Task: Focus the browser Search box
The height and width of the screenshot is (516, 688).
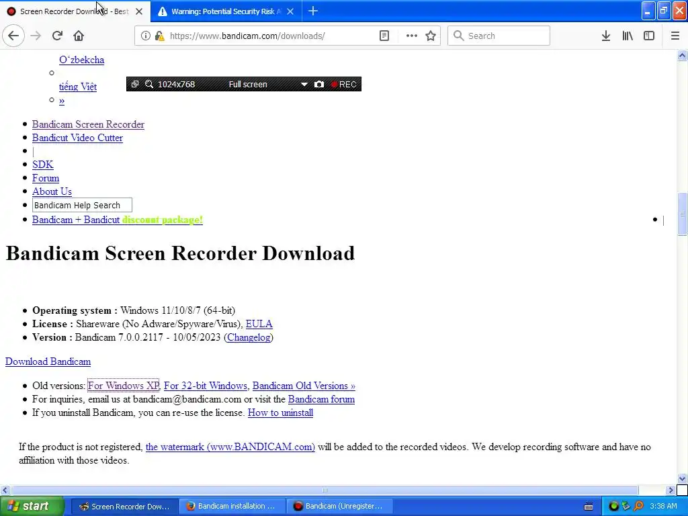Action: pos(499,36)
